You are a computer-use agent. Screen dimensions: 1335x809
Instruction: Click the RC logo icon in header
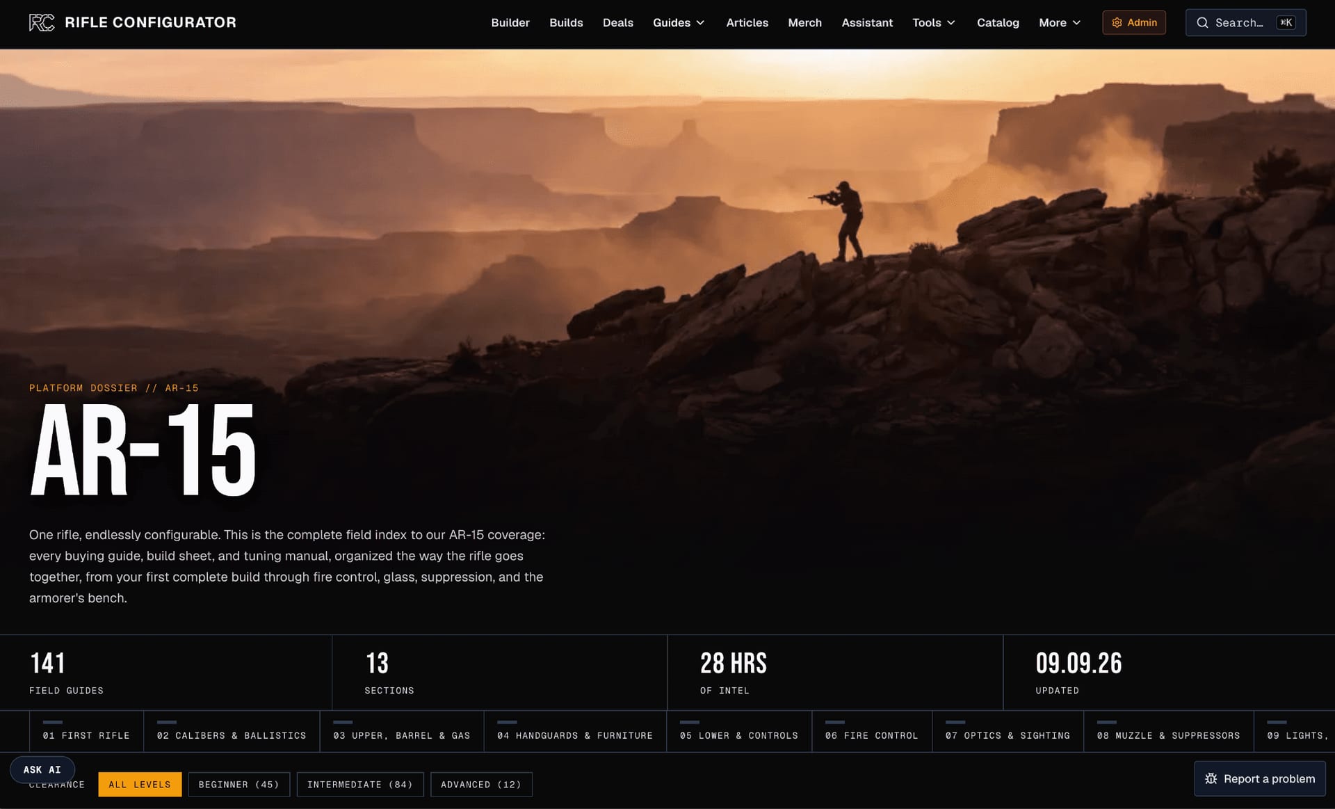click(x=42, y=23)
